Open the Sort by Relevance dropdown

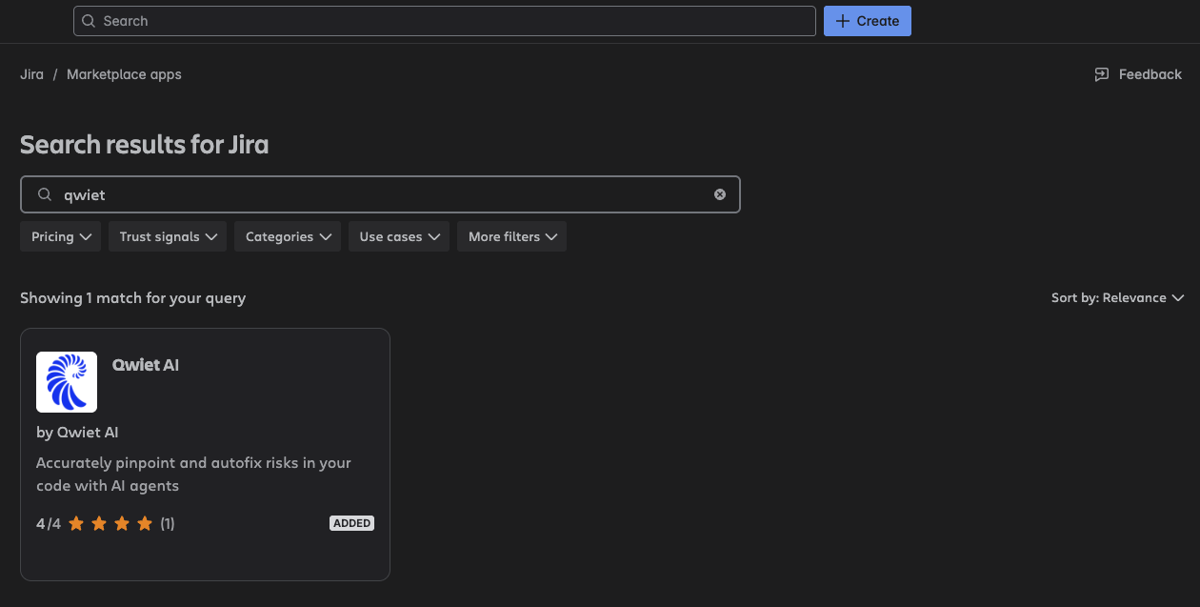click(x=1117, y=298)
